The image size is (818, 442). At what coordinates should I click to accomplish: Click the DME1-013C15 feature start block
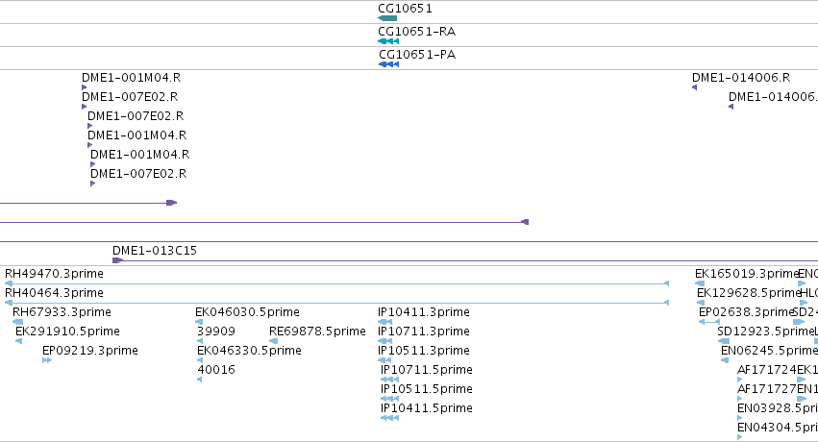coord(117,260)
